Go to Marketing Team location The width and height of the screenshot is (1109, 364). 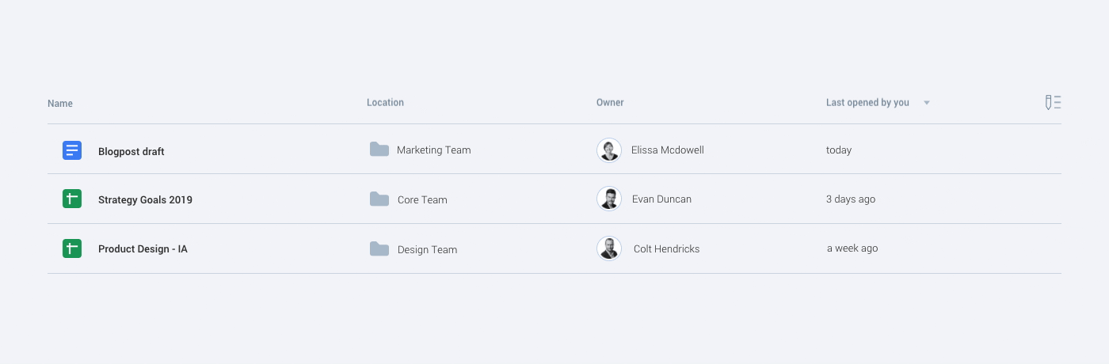(x=433, y=150)
